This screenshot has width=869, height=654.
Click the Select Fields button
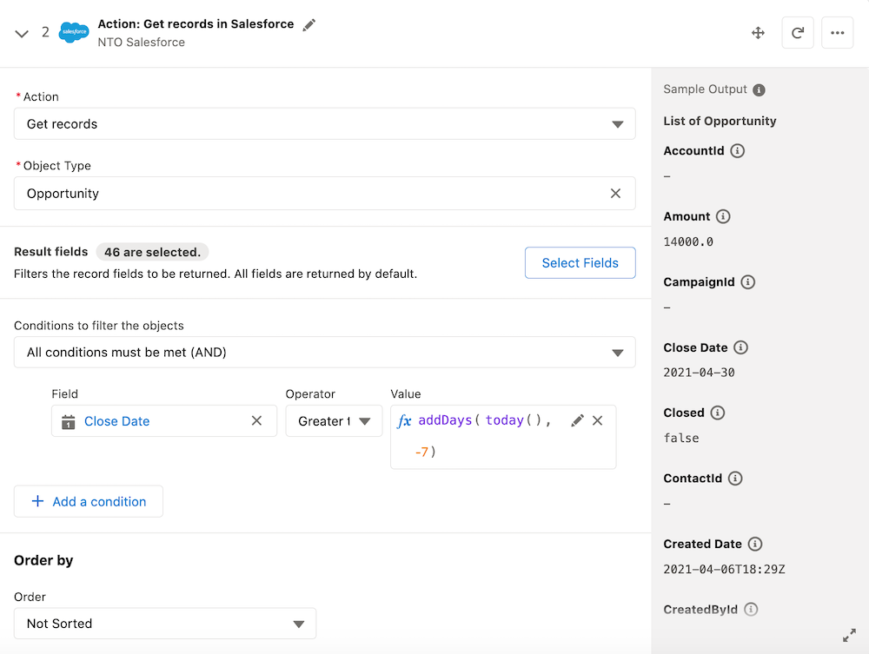(580, 262)
